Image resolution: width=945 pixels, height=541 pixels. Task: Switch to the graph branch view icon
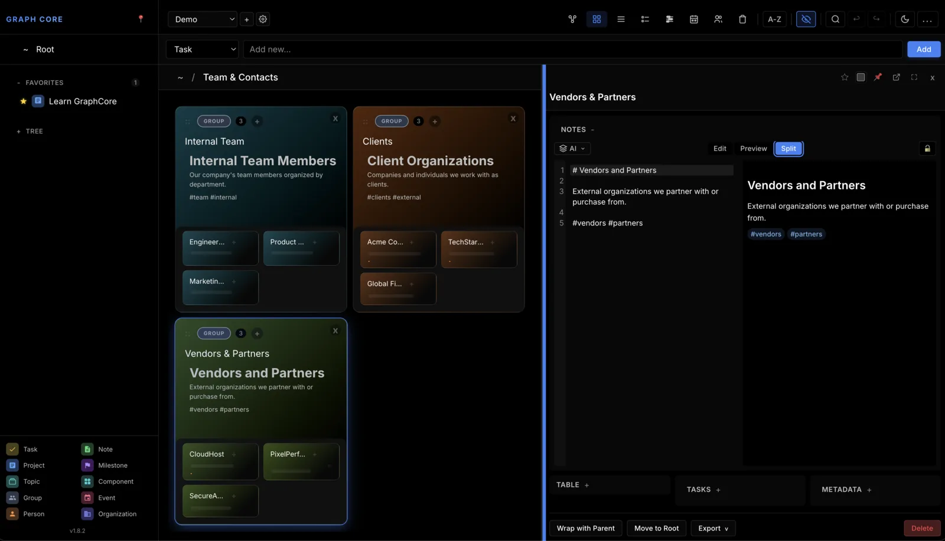click(x=572, y=19)
